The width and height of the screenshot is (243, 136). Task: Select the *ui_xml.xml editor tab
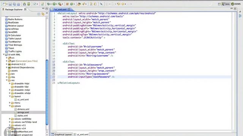tap(60, 9)
